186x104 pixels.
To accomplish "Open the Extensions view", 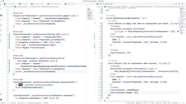I will 1,25.
